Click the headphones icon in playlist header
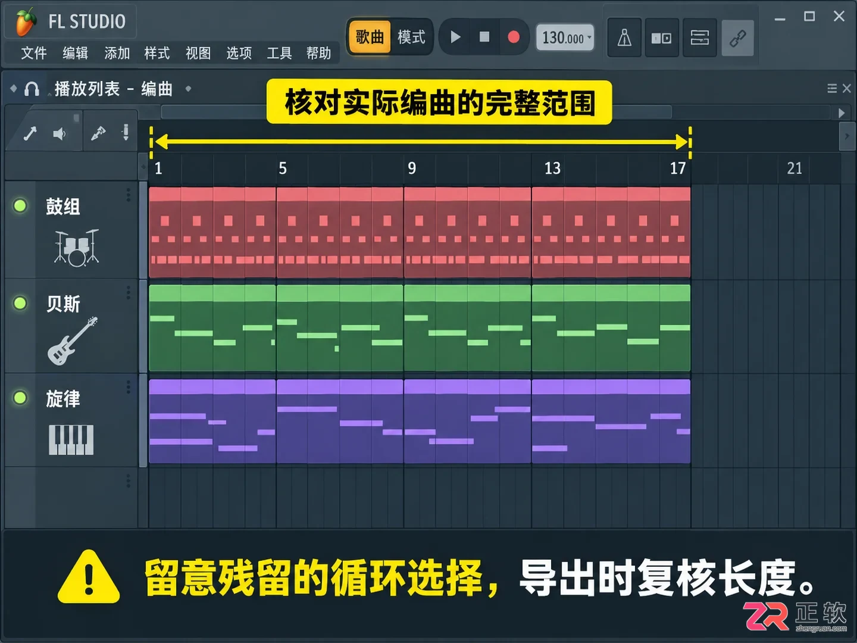This screenshot has width=857, height=643. click(x=32, y=89)
